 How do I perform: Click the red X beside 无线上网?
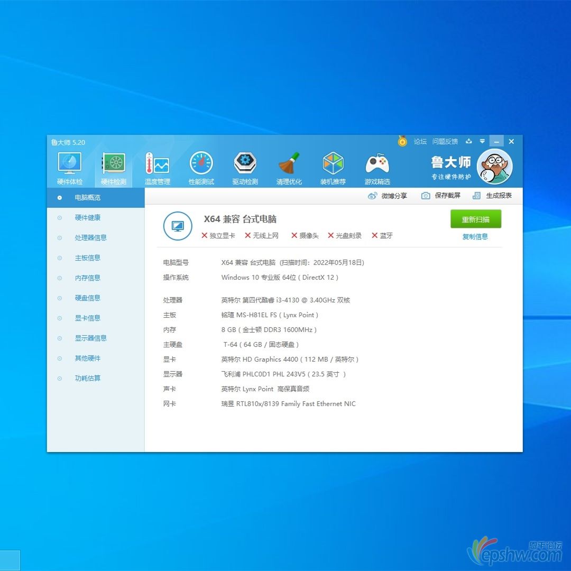247,236
